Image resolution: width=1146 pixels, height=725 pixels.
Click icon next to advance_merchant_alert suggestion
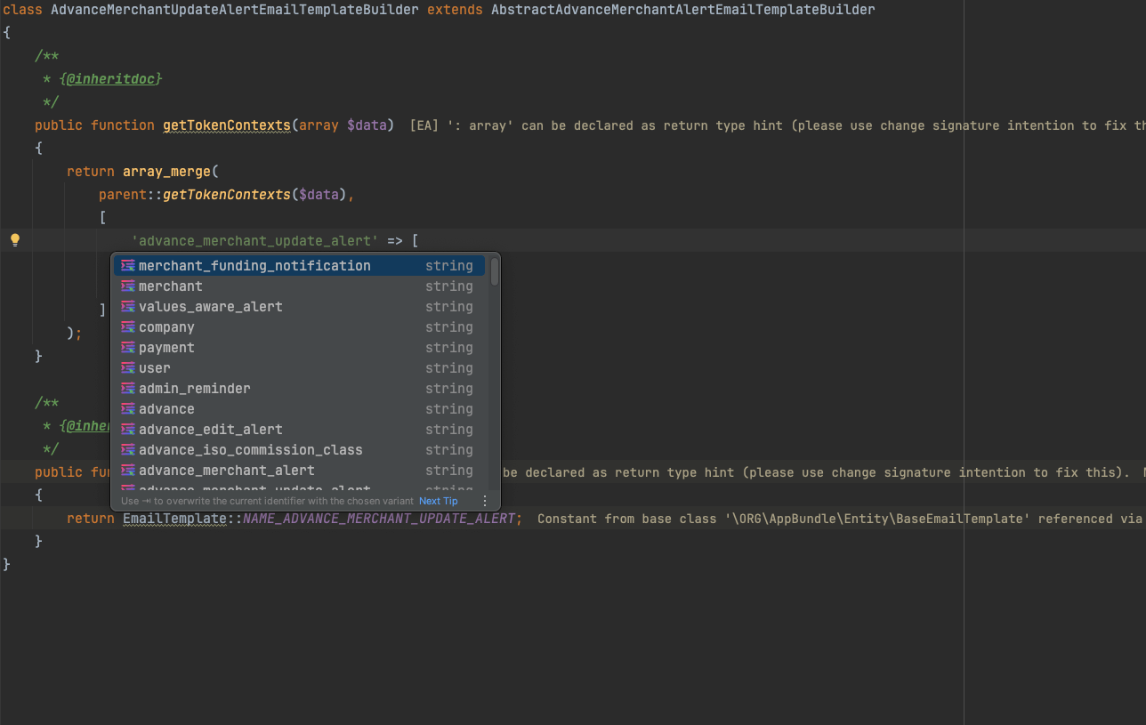[128, 471]
